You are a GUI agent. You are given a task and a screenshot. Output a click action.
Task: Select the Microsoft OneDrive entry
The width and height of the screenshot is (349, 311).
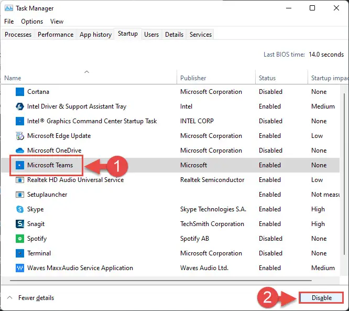pos(54,151)
